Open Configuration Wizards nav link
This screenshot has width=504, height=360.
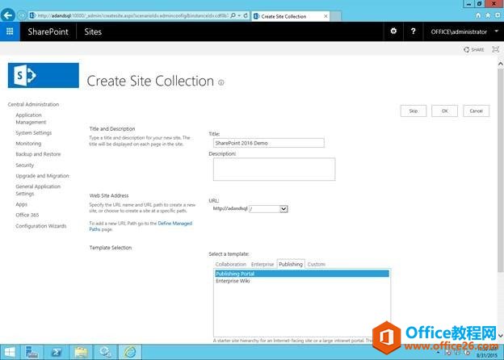point(41,226)
